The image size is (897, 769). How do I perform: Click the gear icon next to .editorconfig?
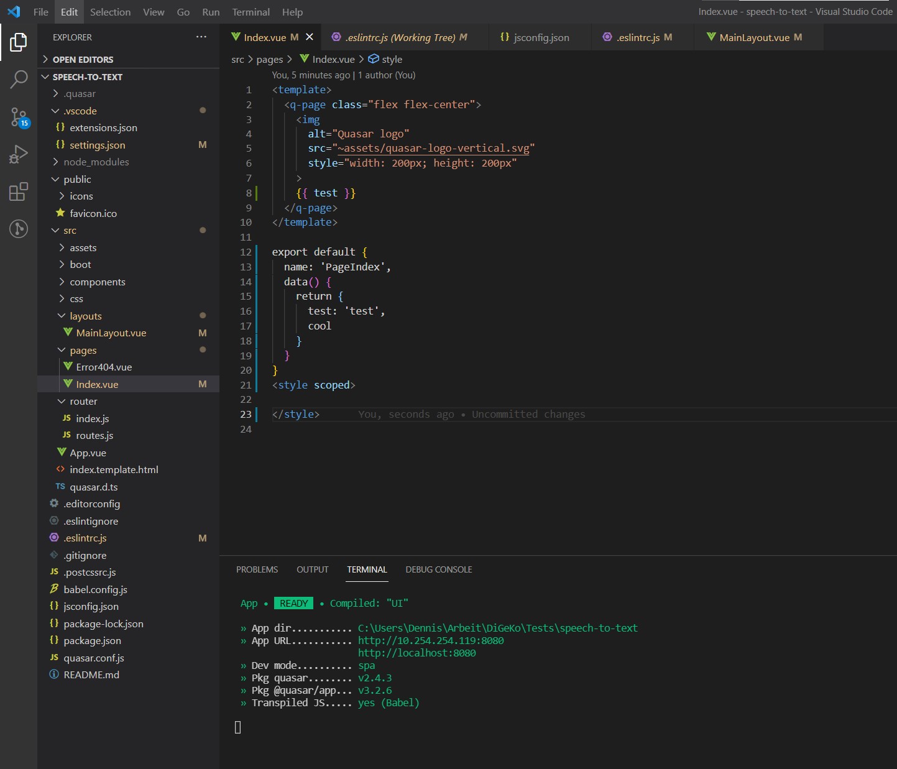coord(53,504)
